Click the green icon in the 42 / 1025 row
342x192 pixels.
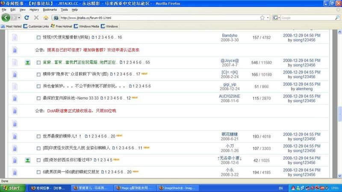[27, 160]
